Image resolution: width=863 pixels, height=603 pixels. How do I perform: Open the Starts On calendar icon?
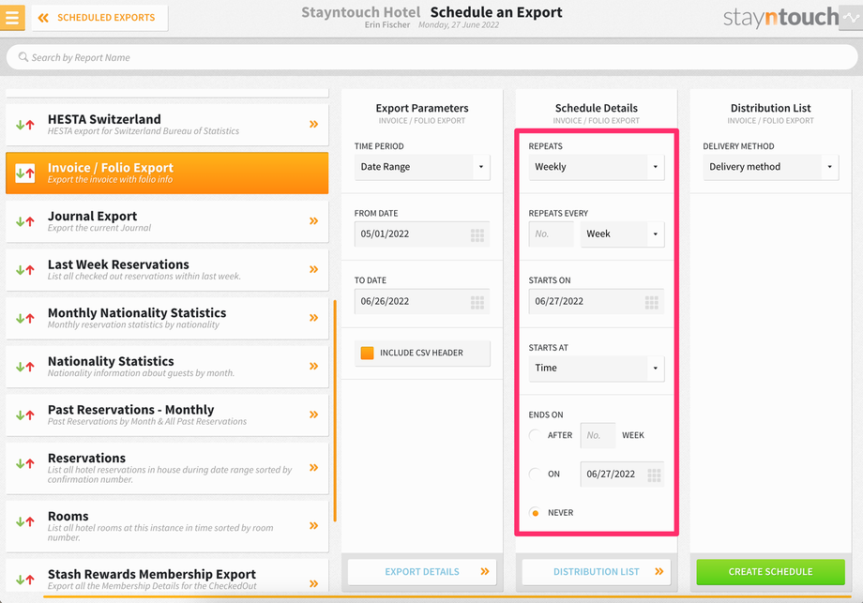tap(652, 303)
